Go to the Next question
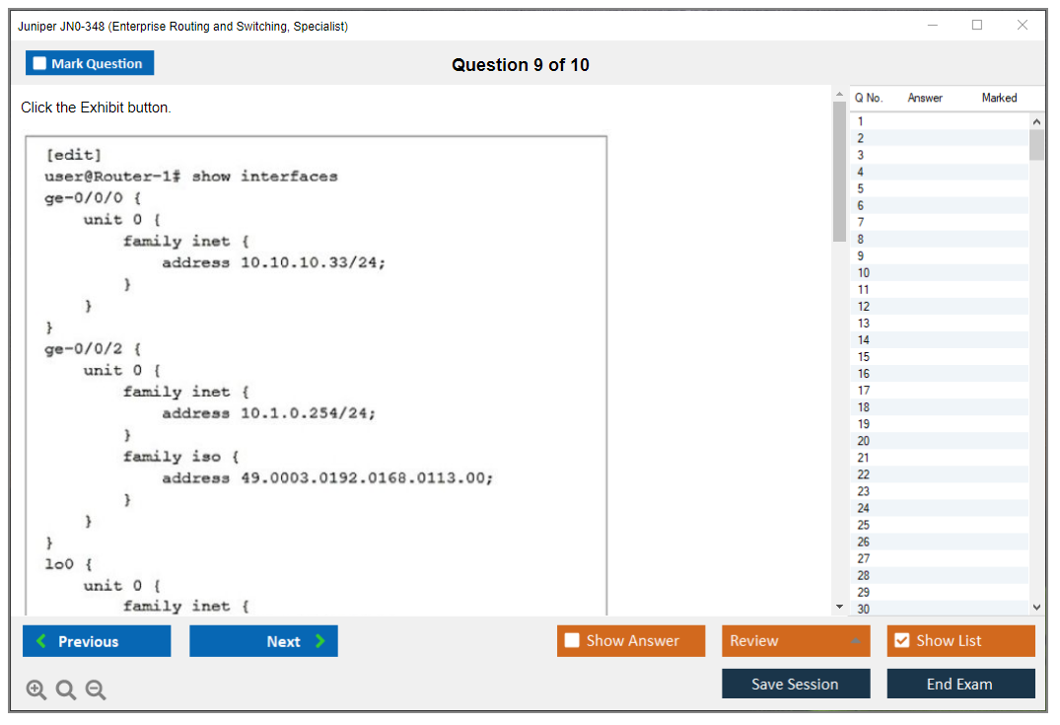 263,641
